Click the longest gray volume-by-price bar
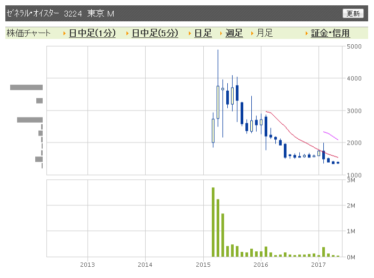The height and width of the screenshot is (278, 374). 26,88
